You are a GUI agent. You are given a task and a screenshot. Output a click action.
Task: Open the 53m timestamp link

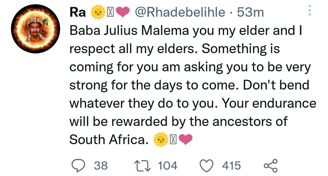[x=250, y=12]
